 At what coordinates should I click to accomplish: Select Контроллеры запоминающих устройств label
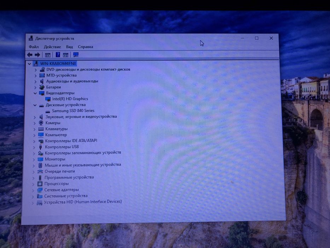pyautogui.click(x=83, y=153)
